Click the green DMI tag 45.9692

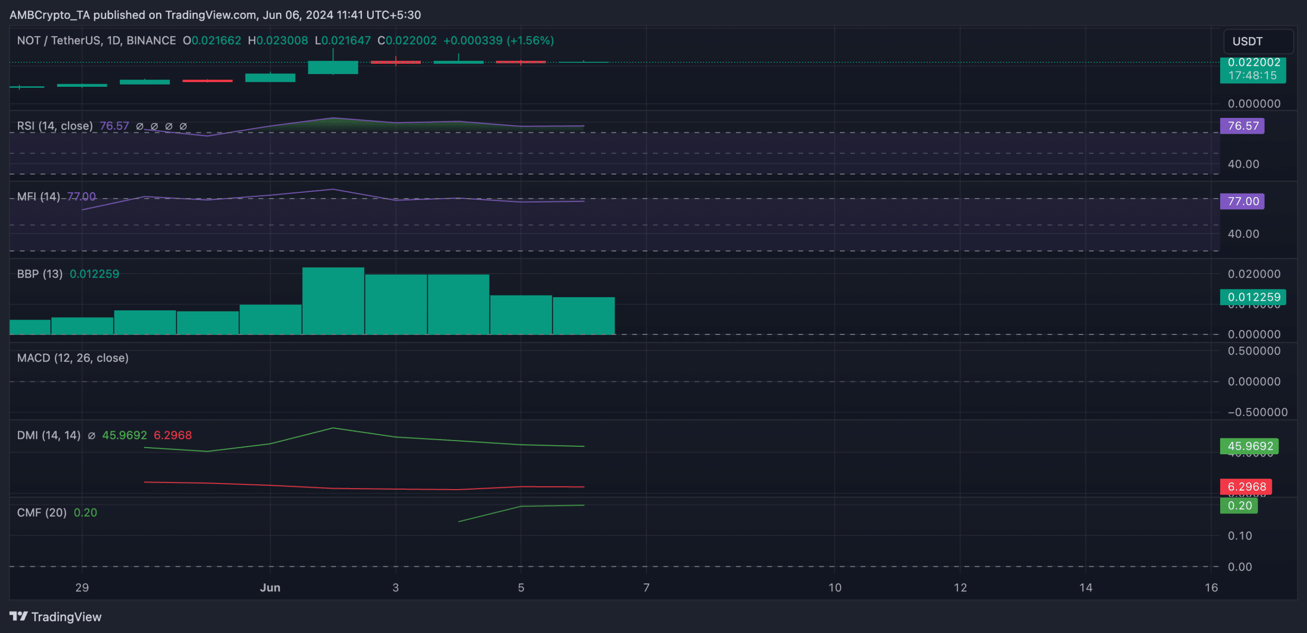coord(1249,446)
